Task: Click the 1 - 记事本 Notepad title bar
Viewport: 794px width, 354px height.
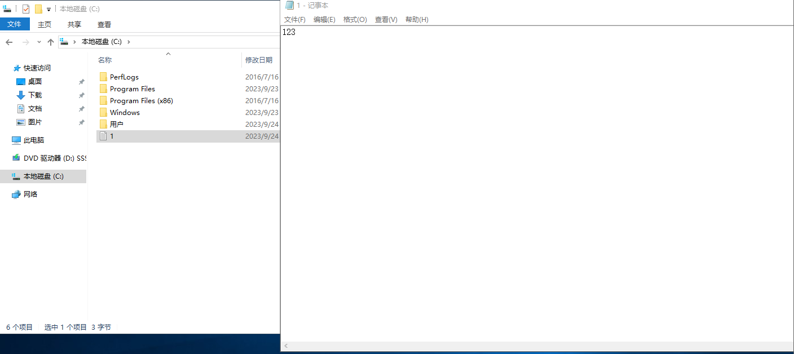Action: [537, 6]
